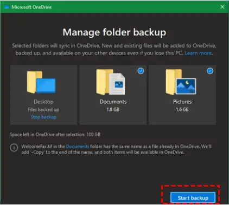Screen dimensions: 229x205
Task: Click the Start backup button
Action: (x=193, y=198)
